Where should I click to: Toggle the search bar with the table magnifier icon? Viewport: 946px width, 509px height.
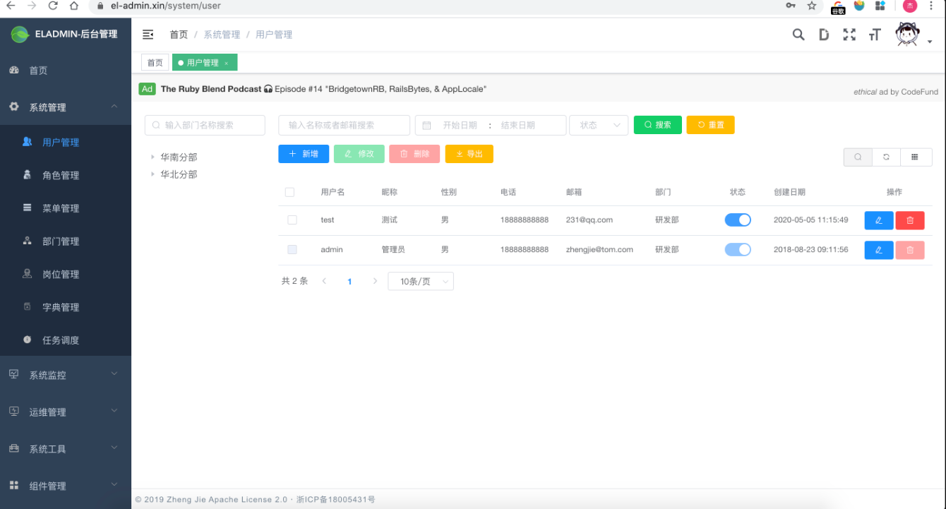[x=857, y=157]
